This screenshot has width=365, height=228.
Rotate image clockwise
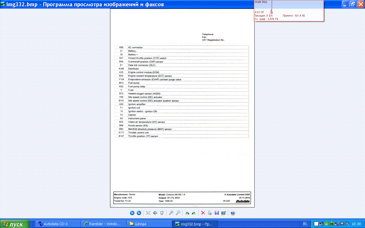coord(187,213)
